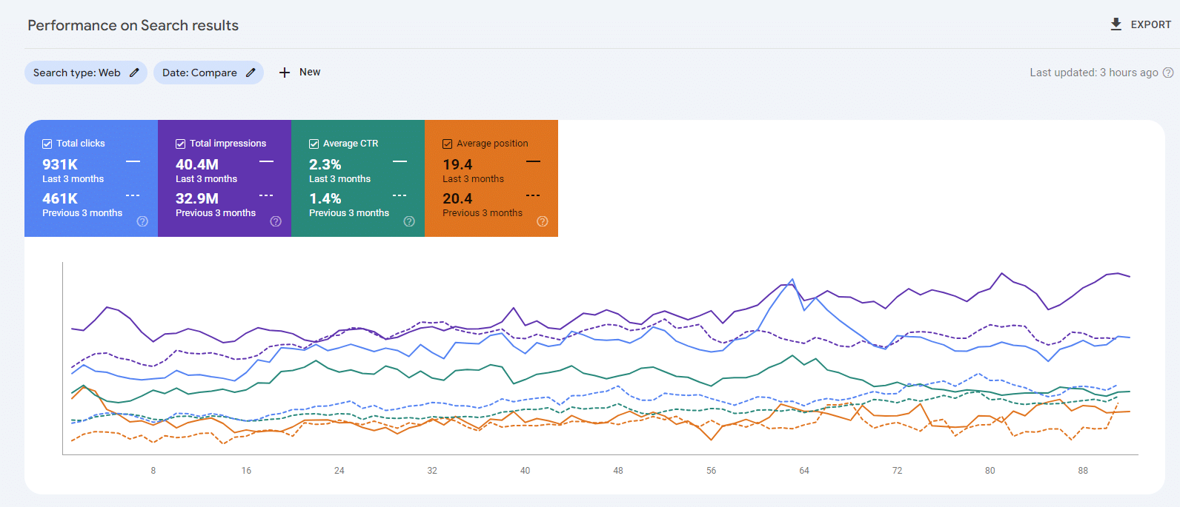Viewport: 1180px width, 507px height.
Task: Click dashed line legend in Total clicks card
Action: tap(133, 195)
